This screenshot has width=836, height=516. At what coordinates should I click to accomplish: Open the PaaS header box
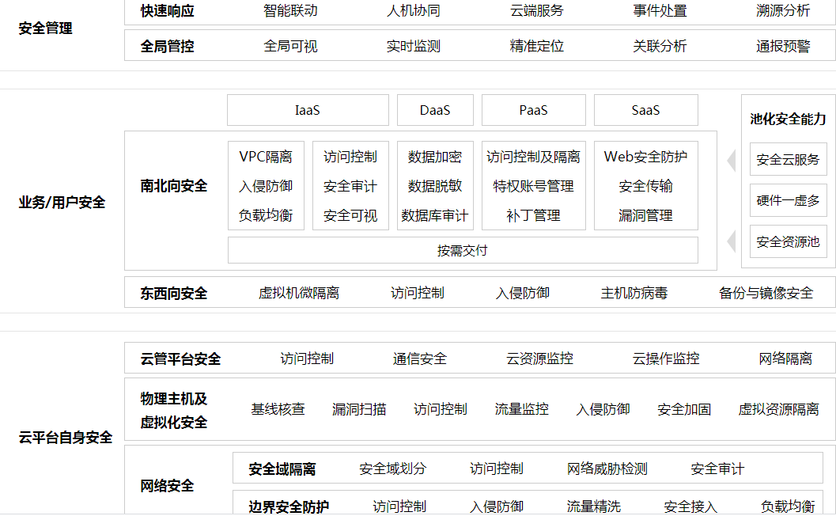click(533, 110)
